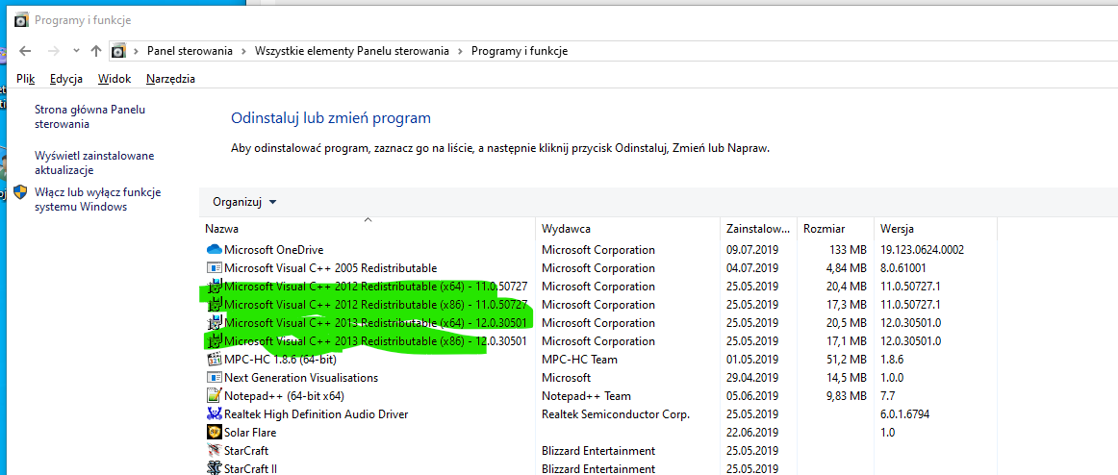Select Microsoft Visual C++ 2005 Redistributable
1118x475 pixels.
[x=330, y=268]
